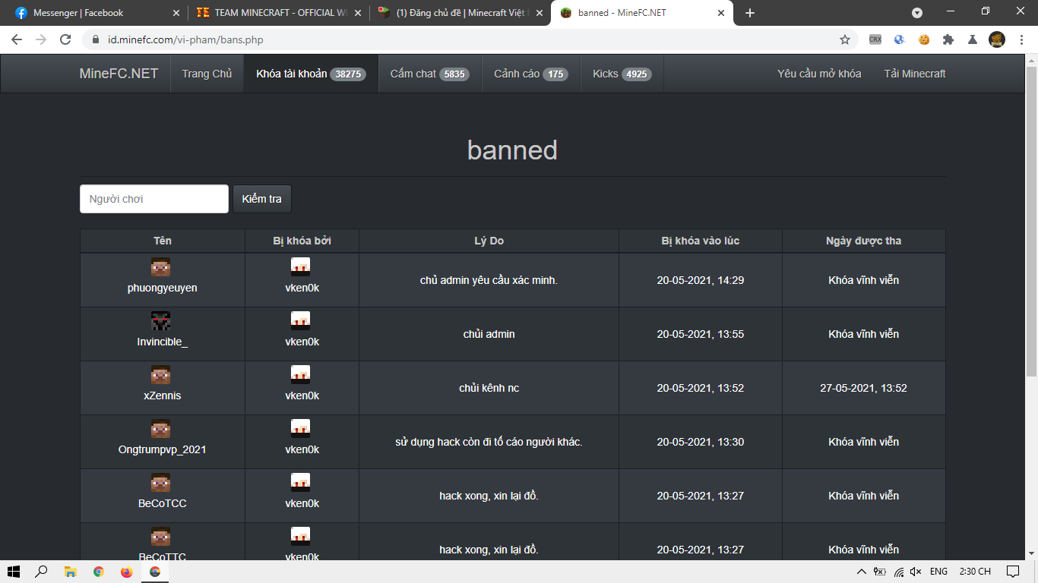The width and height of the screenshot is (1038, 583).
Task: Click the xZennis player head avatar
Action: pos(161,374)
